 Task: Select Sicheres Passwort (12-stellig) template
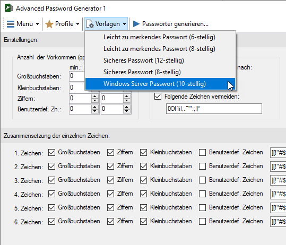(160, 60)
